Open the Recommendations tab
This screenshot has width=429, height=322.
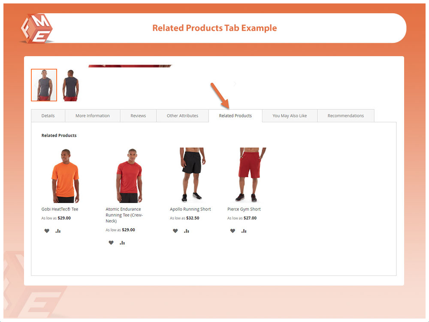(x=345, y=116)
